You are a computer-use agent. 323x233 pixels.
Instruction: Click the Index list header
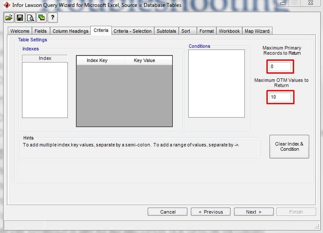(x=45, y=58)
